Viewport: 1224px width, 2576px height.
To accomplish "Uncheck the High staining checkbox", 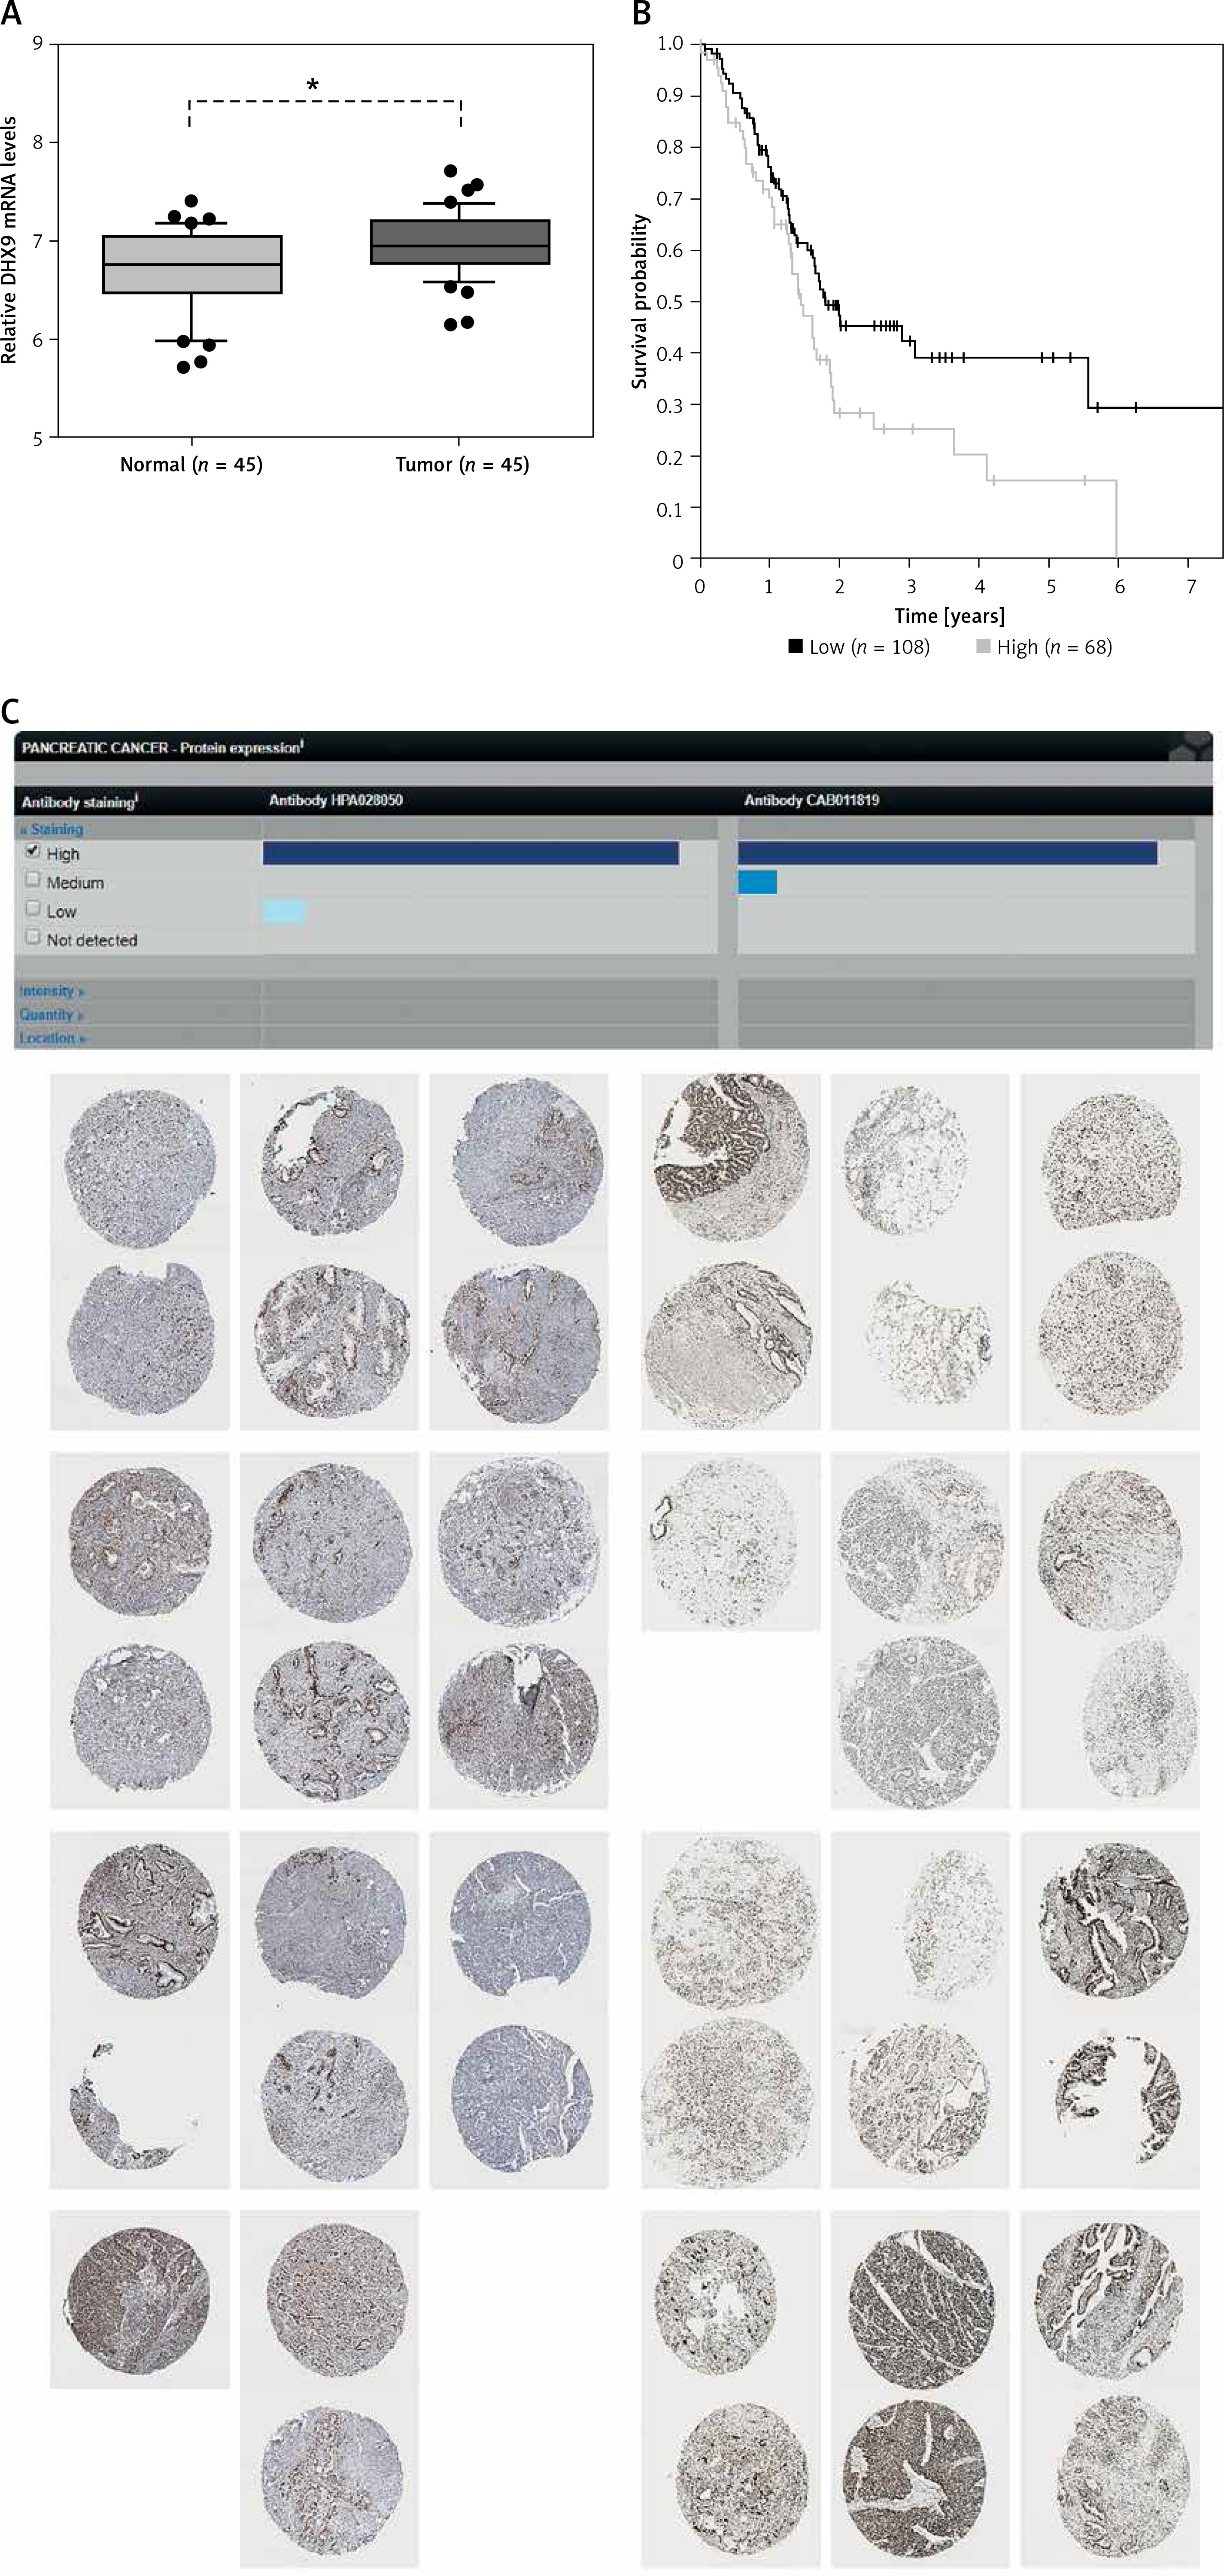I will tap(33, 852).
